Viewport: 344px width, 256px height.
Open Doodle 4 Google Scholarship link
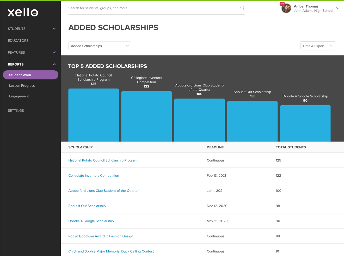91,221
